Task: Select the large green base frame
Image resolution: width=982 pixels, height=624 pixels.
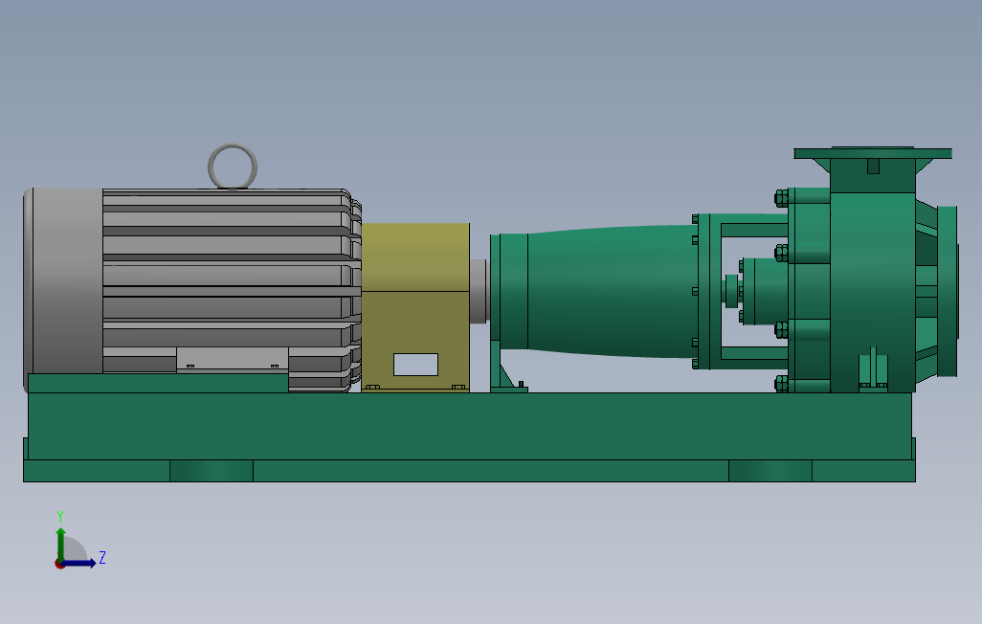Action: click(470, 427)
